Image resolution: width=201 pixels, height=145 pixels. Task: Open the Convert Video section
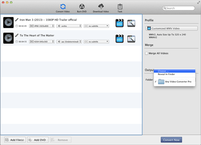63,8
